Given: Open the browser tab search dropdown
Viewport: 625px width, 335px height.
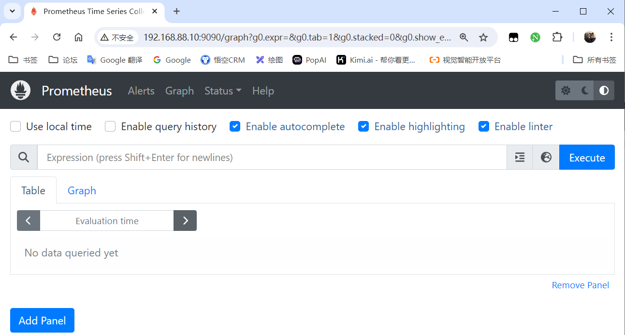Looking at the screenshot, I should pyautogui.click(x=12, y=11).
